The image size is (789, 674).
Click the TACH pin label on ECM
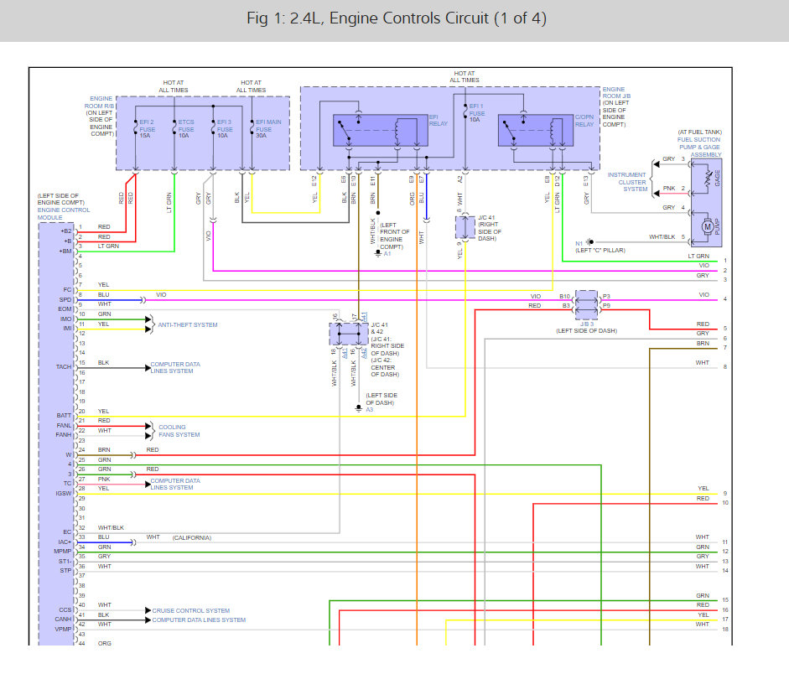64,367
